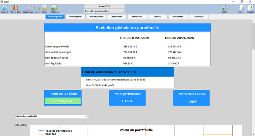Switch to the Dividendes tab
The height and width of the screenshot is (136, 255).
coord(178,17)
